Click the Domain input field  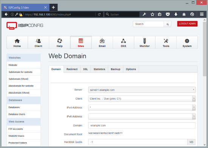tap(142, 125)
